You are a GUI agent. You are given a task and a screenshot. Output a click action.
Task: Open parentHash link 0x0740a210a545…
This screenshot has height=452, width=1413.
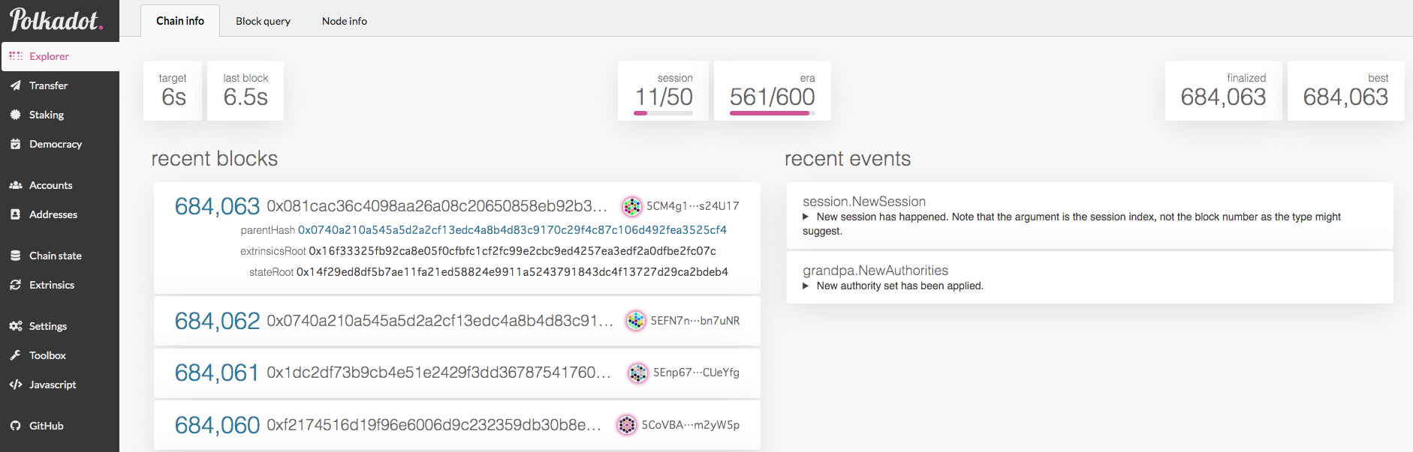point(512,230)
